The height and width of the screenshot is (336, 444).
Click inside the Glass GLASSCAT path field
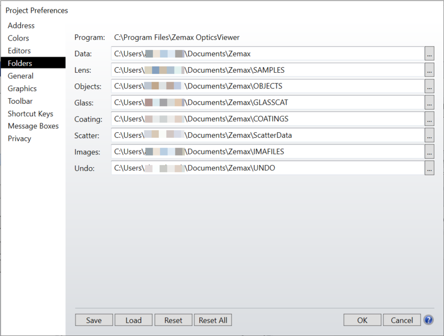click(x=268, y=103)
